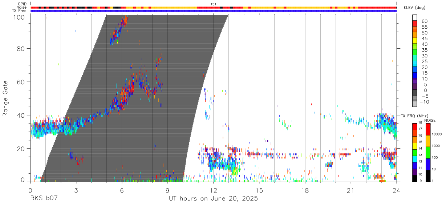Click the 'Range Gate' y-axis title
This screenshot has height=206, width=446.
5,98
